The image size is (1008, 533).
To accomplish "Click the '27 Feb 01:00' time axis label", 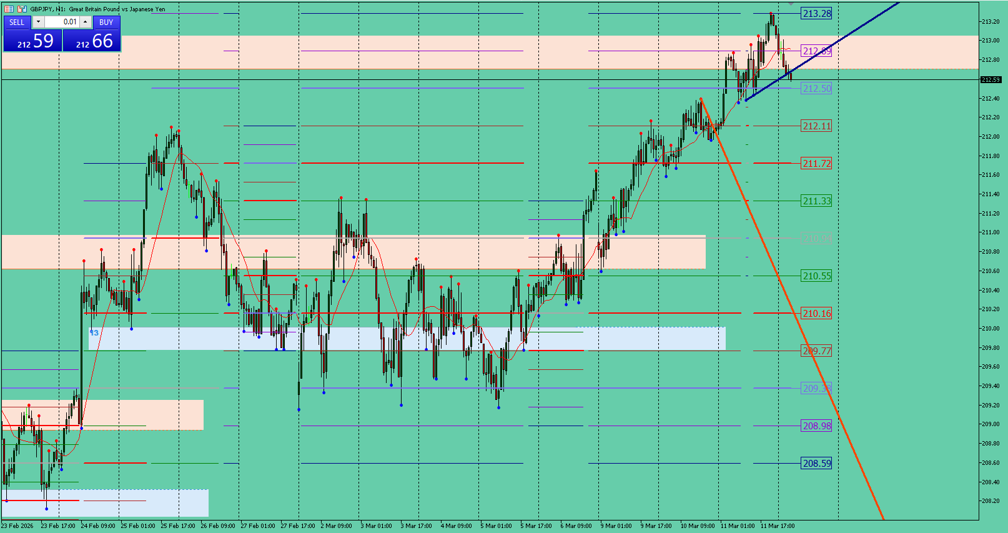I will pos(258,526).
